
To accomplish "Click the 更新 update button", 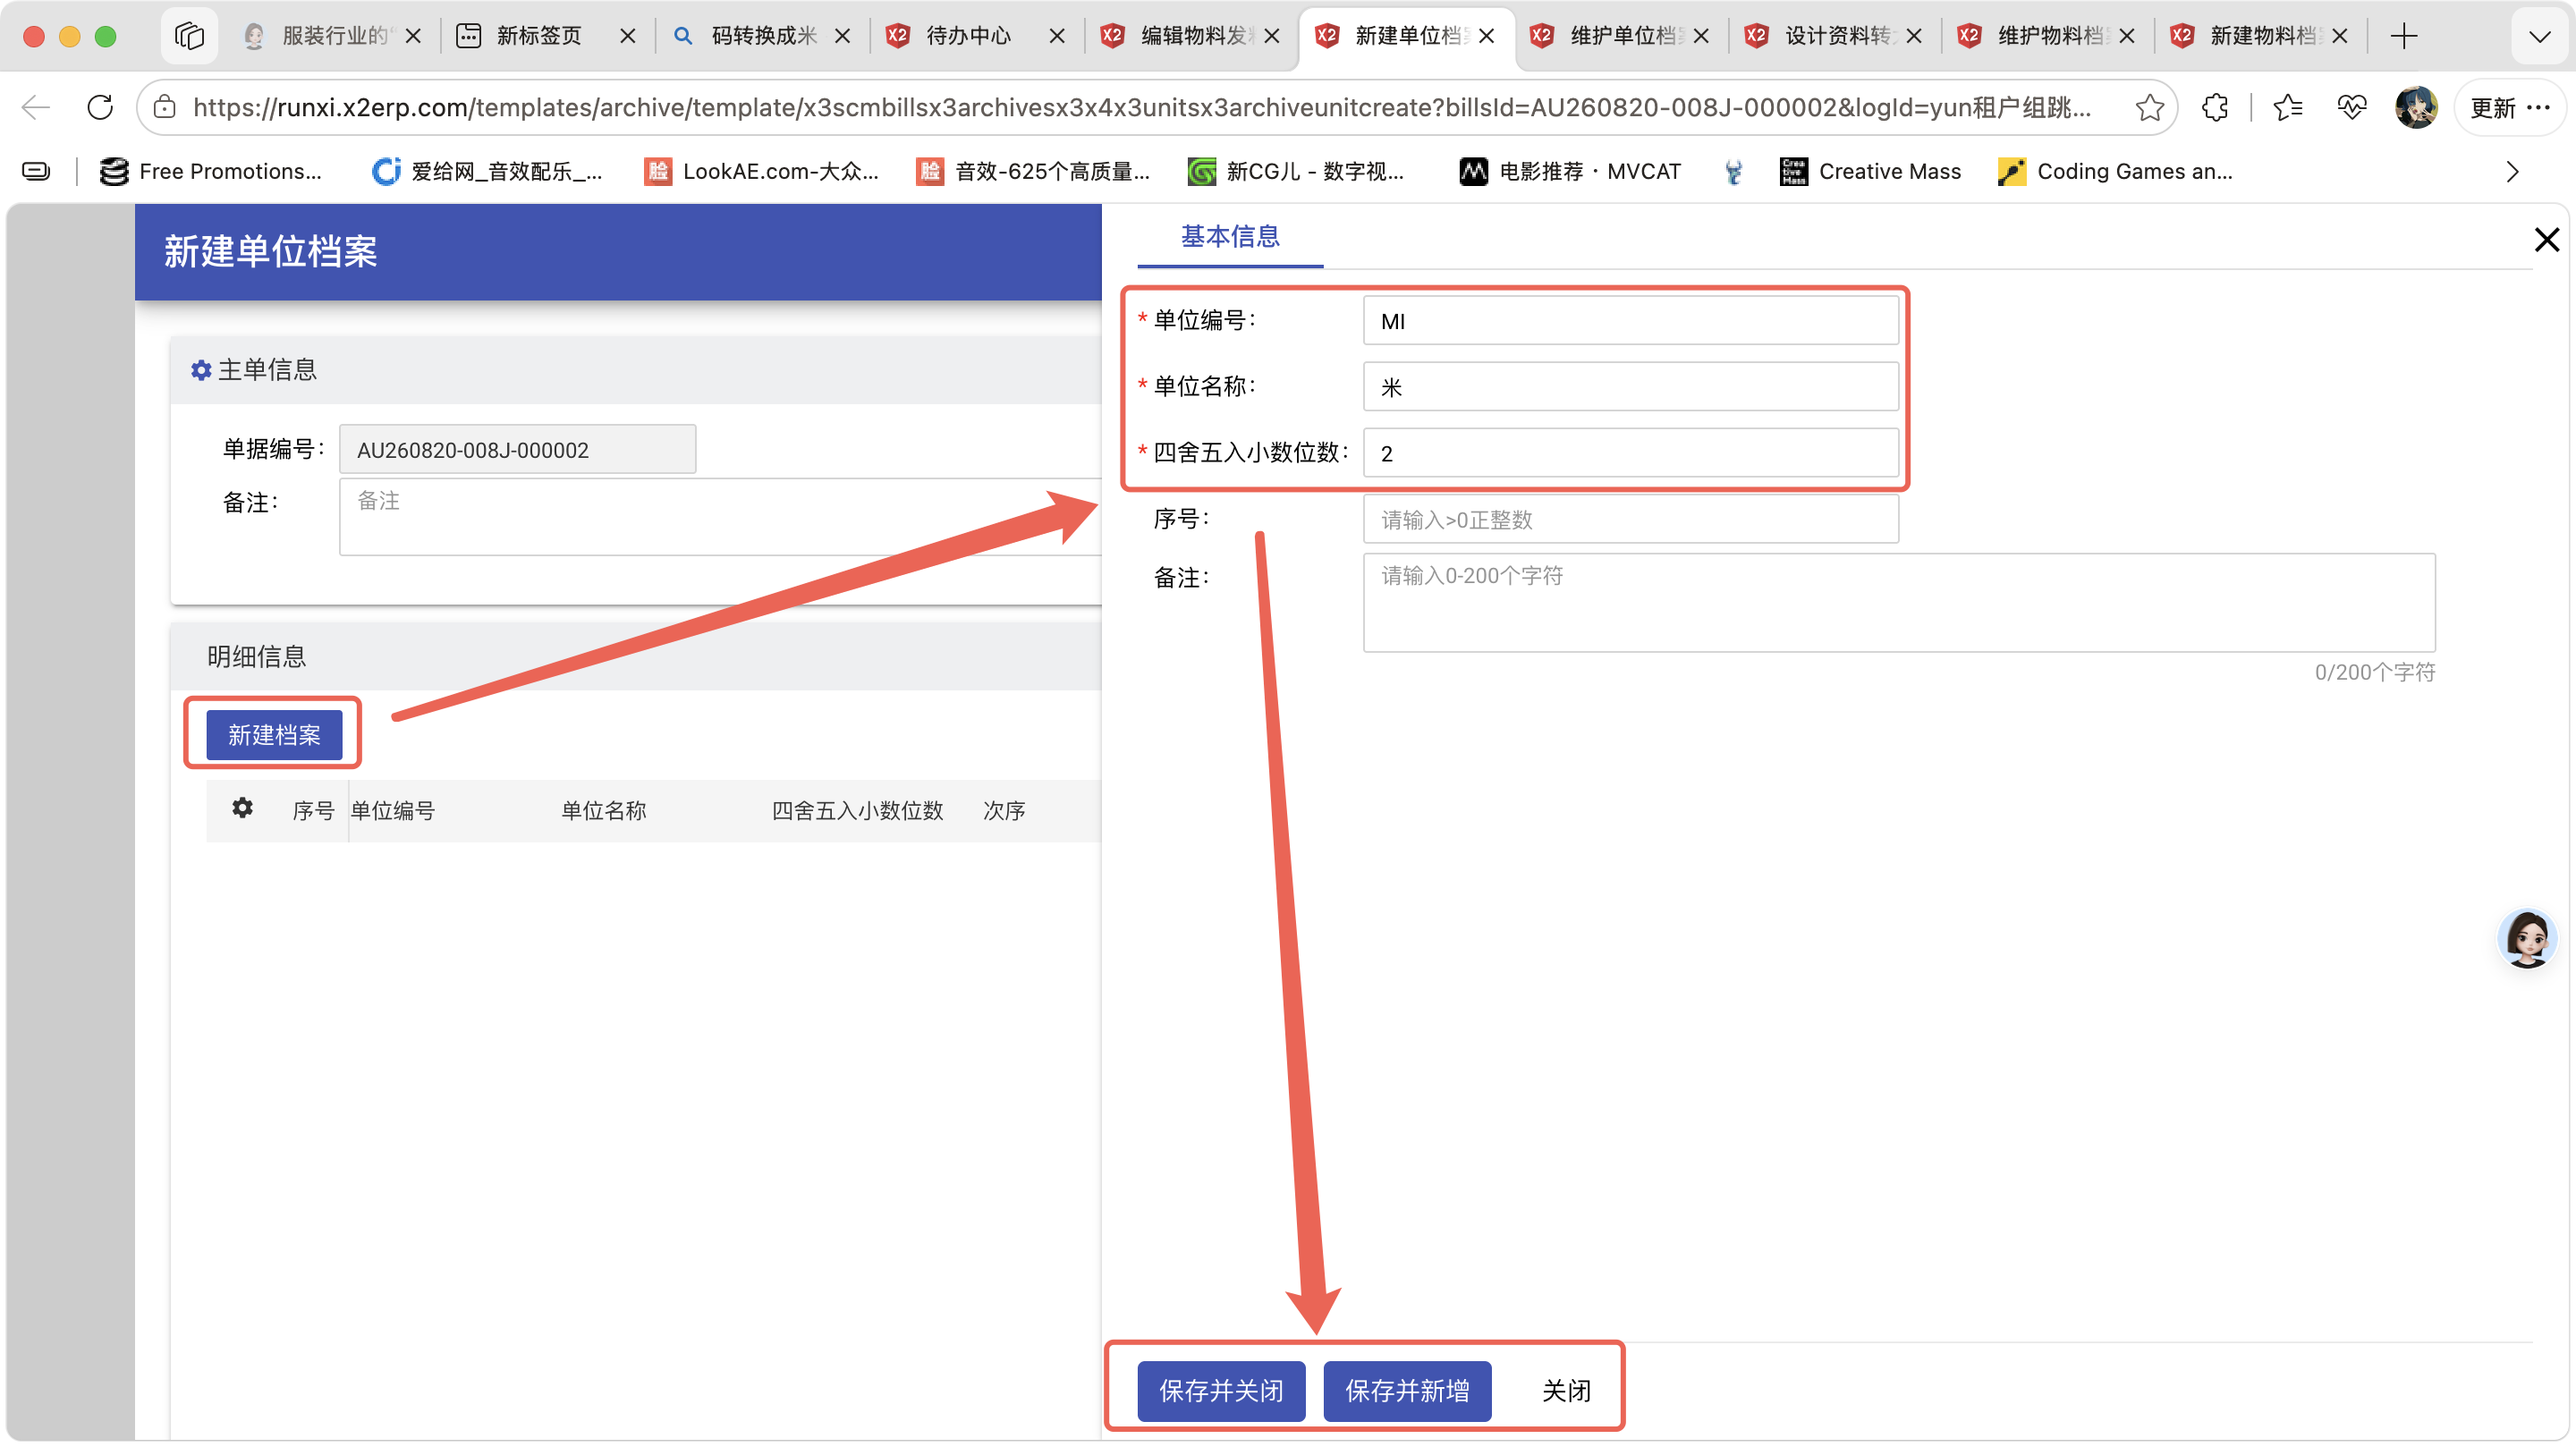I will pos(2492,107).
